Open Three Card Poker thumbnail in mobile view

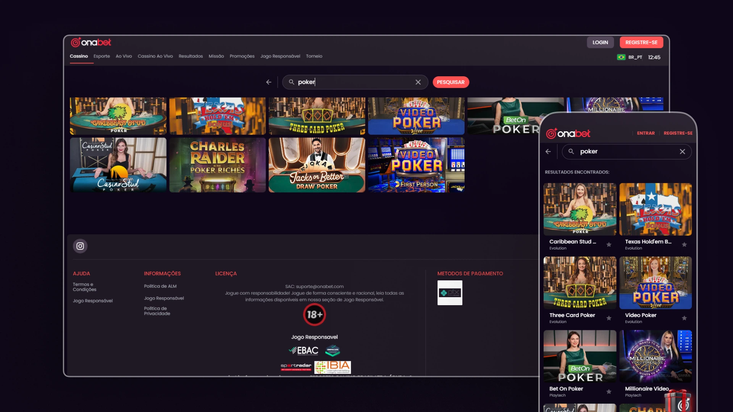(x=580, y=283)
